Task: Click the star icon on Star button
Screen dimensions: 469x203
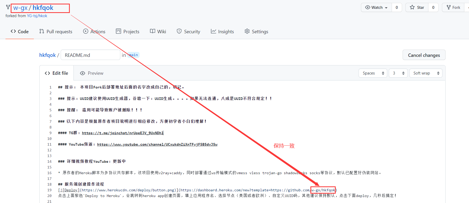Action: point(412,7)
